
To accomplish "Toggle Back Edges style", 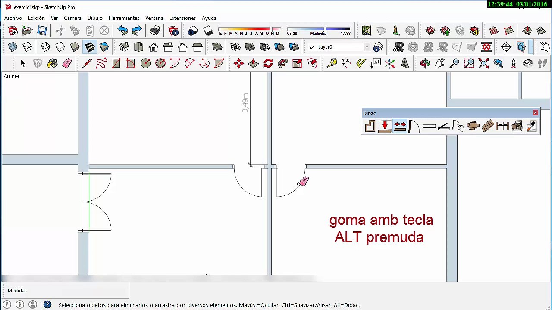I will pyautogui.click(x=27, y=47).
